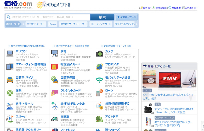Click the camera icon for カメラ
204x131 pixels.
pyautogui.click(x=99, y=54)
